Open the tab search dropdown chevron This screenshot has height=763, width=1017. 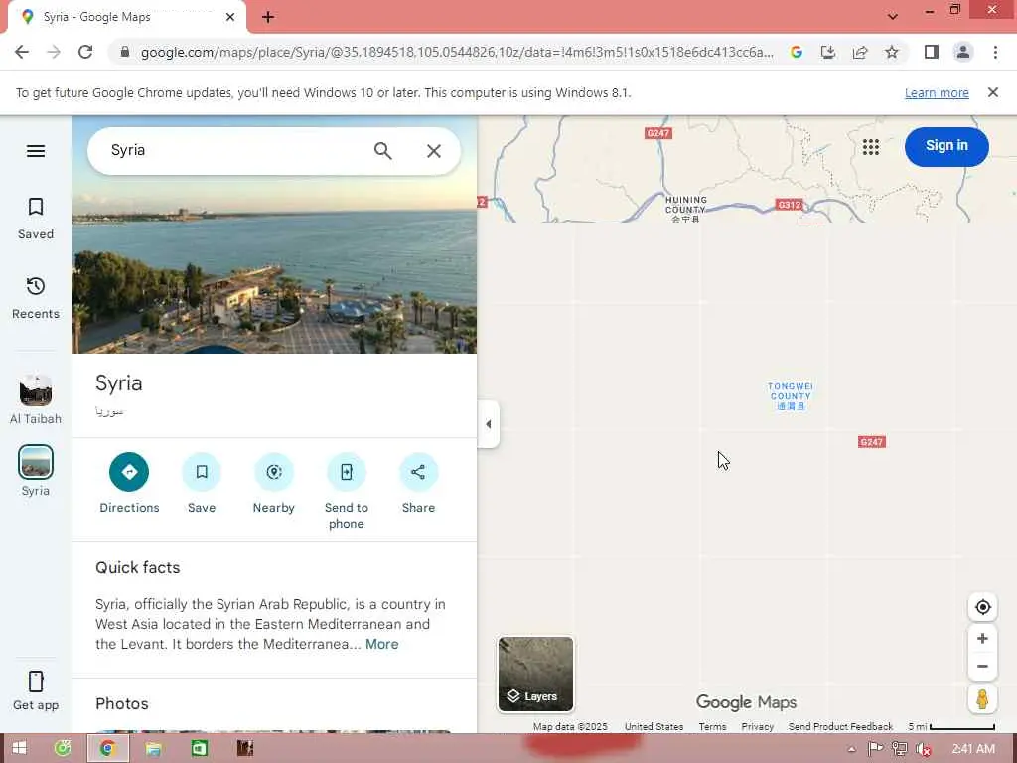893,17
